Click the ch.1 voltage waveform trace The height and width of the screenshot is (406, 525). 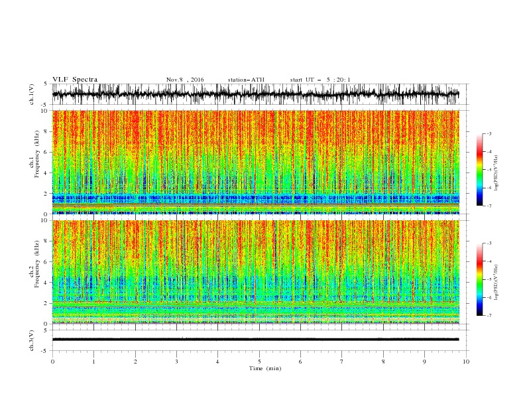coord(255,94)
